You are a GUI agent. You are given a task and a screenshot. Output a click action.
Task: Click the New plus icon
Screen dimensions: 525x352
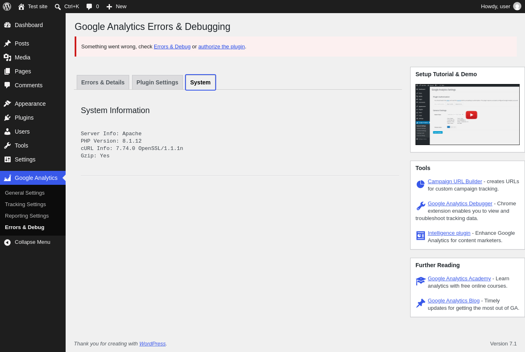coord(109,7)
